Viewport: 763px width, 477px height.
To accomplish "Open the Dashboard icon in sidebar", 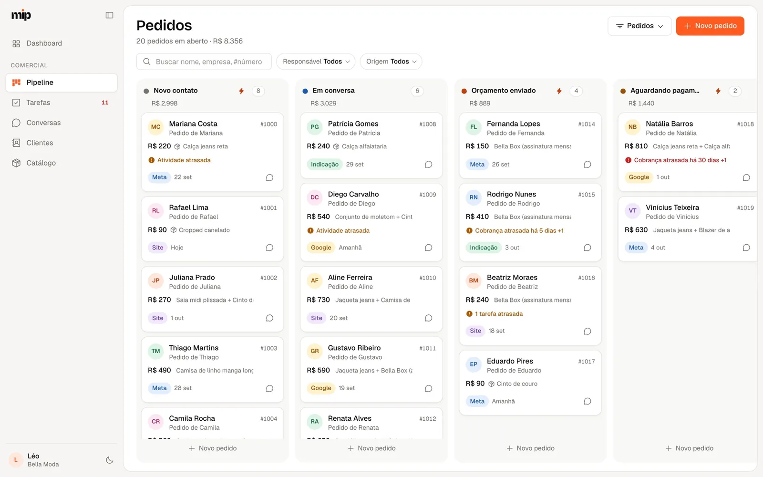I will [x=16, y=43].
